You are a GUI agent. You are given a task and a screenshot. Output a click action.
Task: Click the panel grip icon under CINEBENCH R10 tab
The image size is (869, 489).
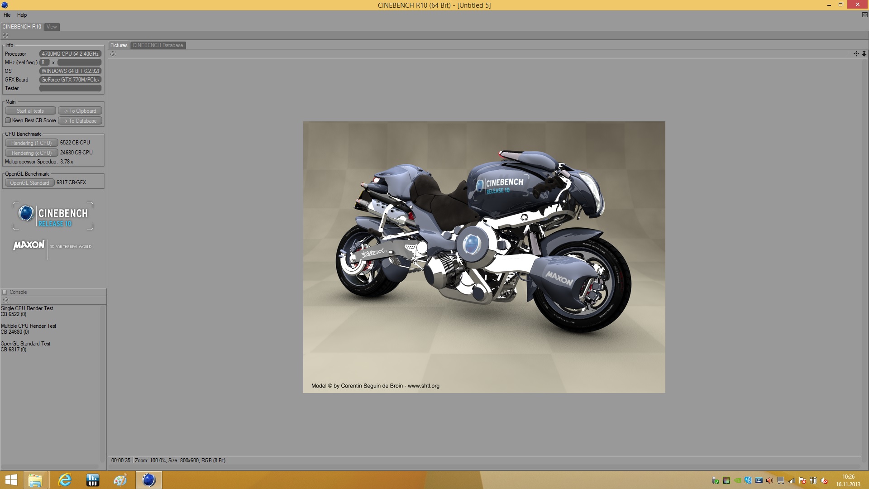(x=5, y=35)
